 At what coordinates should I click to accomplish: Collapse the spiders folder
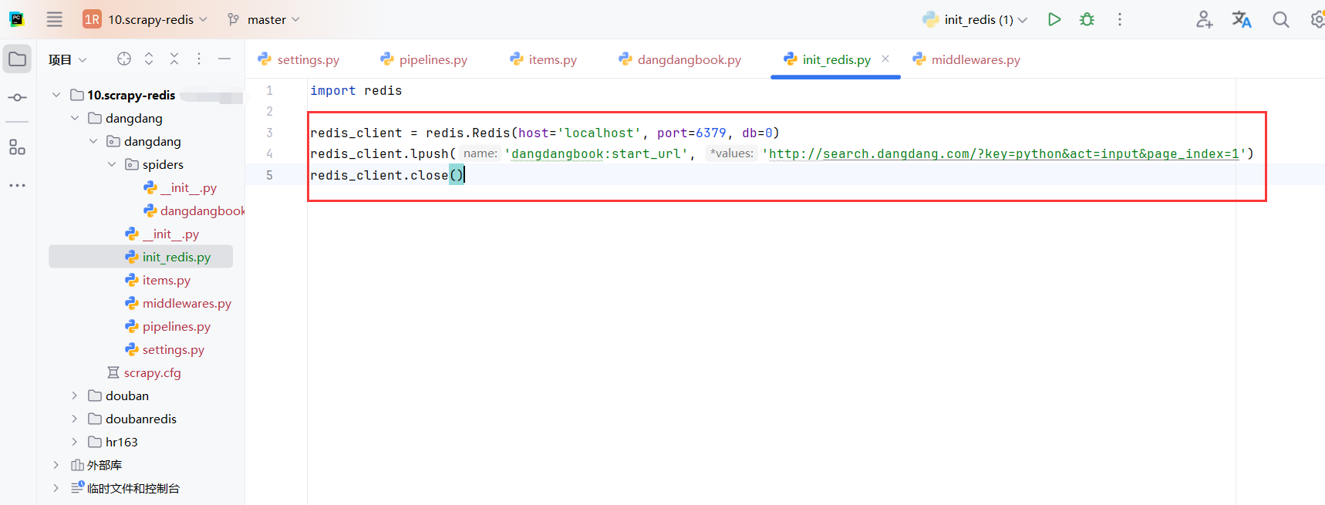click(112, 164)
